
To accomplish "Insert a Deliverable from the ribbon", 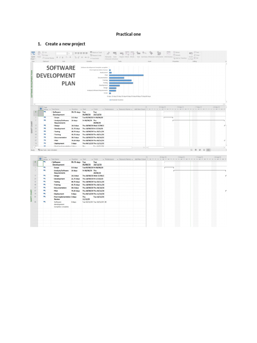I will [x=159, y=55].
